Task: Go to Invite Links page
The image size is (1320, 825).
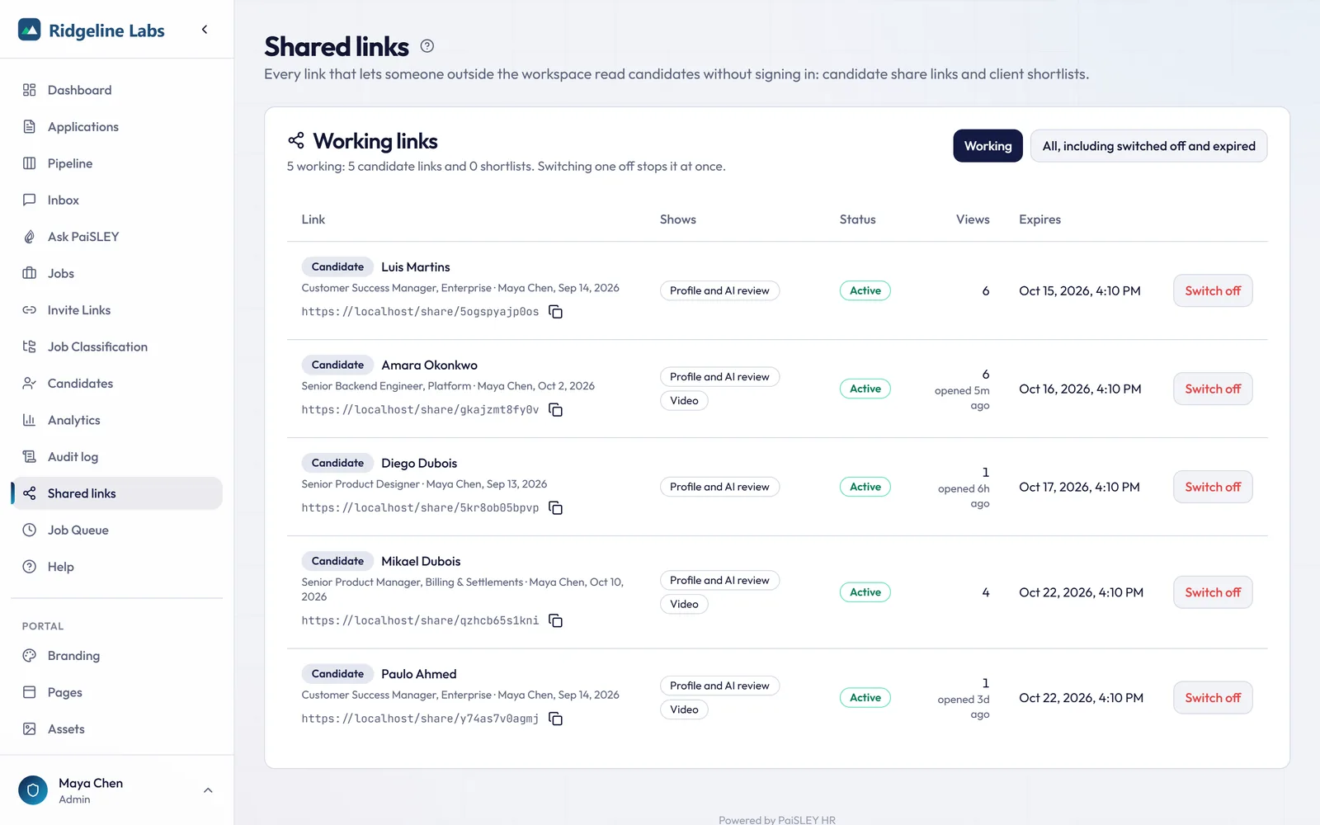Action: tap(117, 310)
